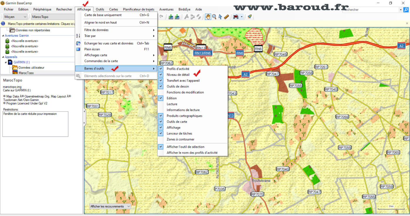Click the Données utilisateur folder icon
The height and width of the screenshot is (216, 410).
pos(15,67)
